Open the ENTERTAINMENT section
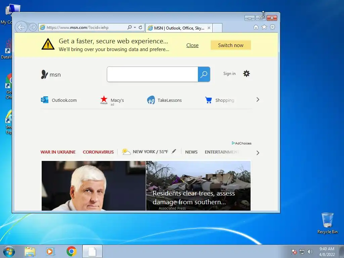The image size is (344, 258). point(222,152)
